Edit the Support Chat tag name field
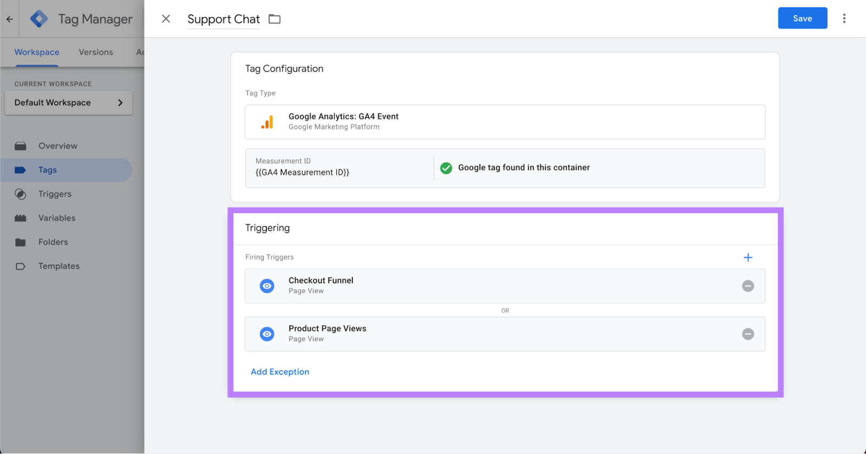 (224, 19)
